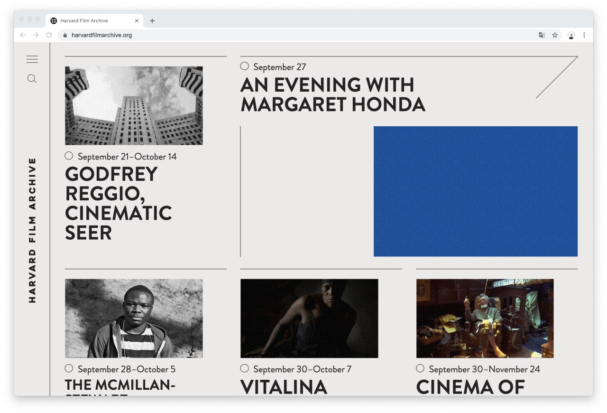Open The McMillan-Stewart program title
Screen dimensions: 607x413
pyautogui.click(x=120, y=386)
